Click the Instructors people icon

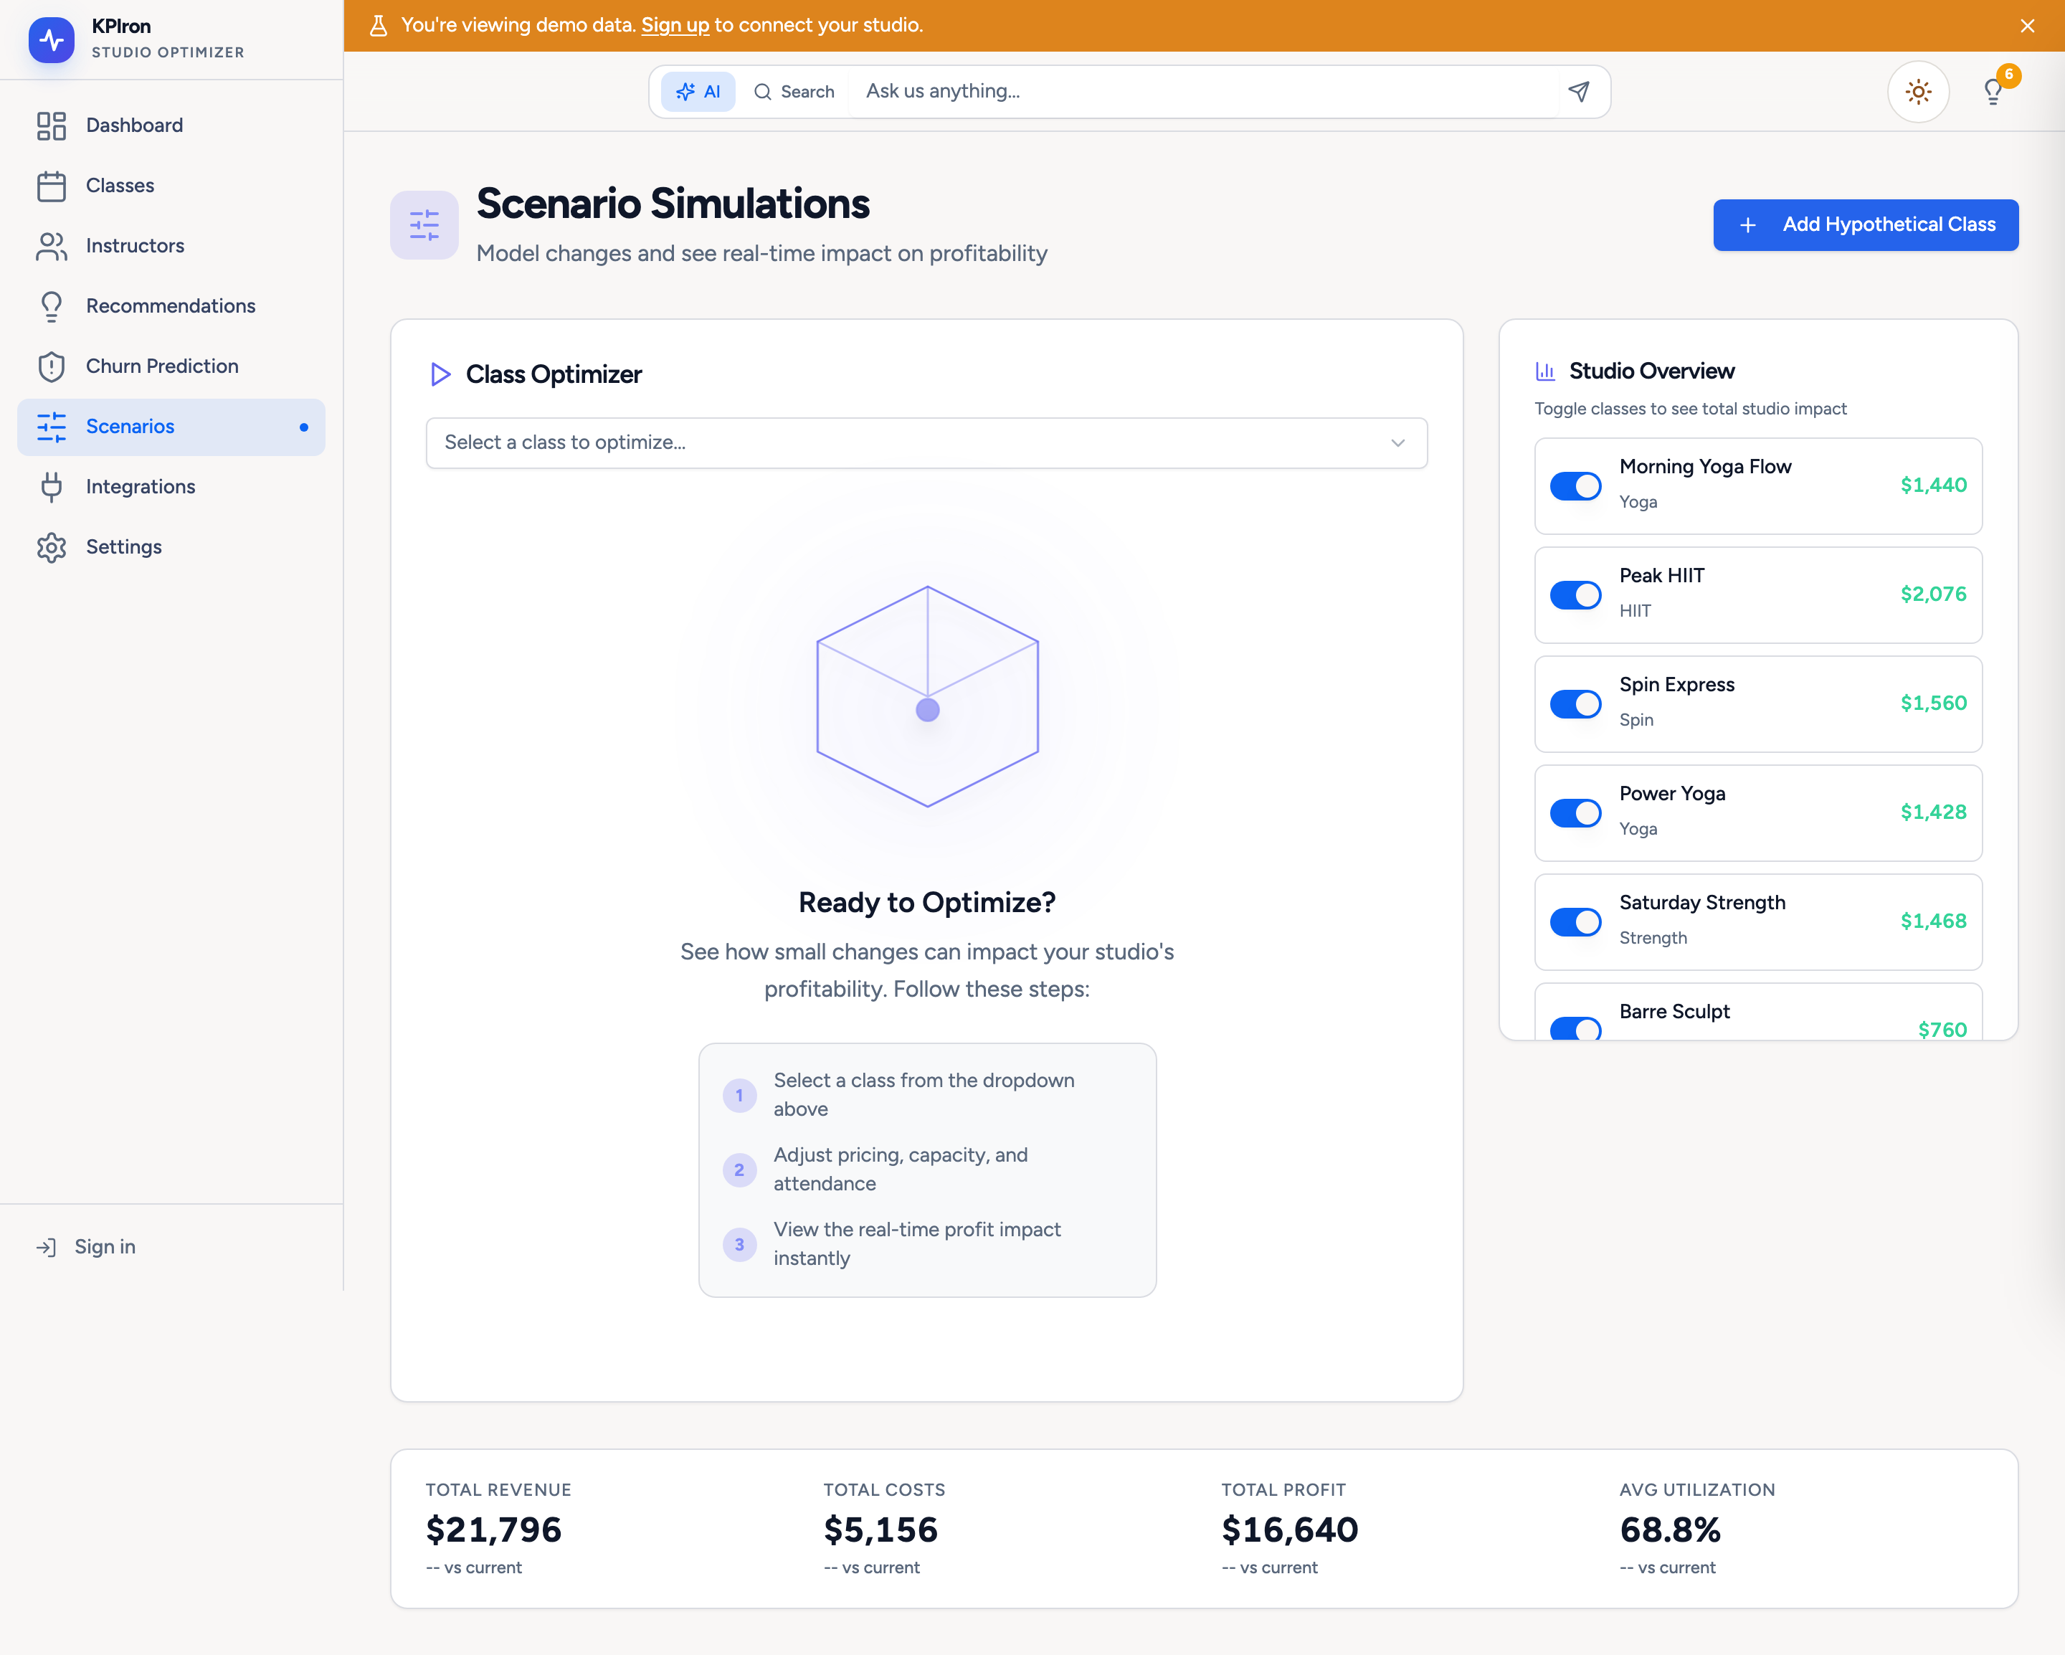pyautogui.click(x=52, y=246)
